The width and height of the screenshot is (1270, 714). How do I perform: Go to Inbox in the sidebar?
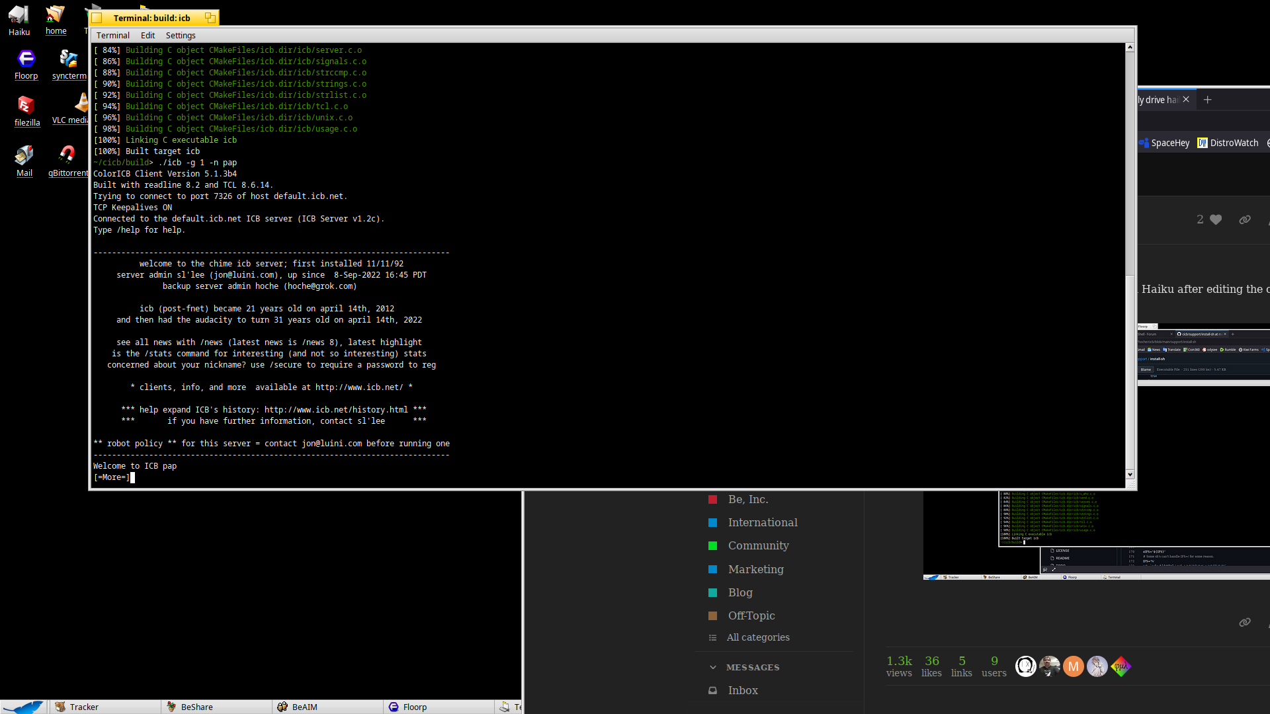click(742, 690)
